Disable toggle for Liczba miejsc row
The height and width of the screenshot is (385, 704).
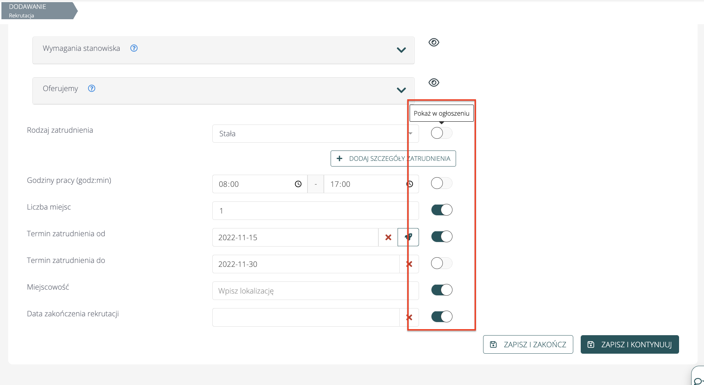441,210
